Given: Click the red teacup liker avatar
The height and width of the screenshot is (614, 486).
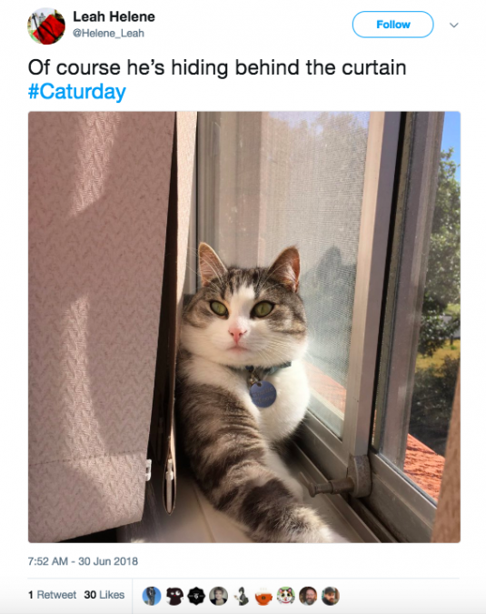Looking at the screenshot, I should point(263,596).
